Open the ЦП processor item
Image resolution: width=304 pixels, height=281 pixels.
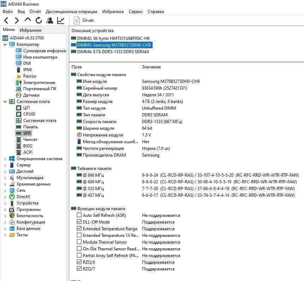click(23, 108)
